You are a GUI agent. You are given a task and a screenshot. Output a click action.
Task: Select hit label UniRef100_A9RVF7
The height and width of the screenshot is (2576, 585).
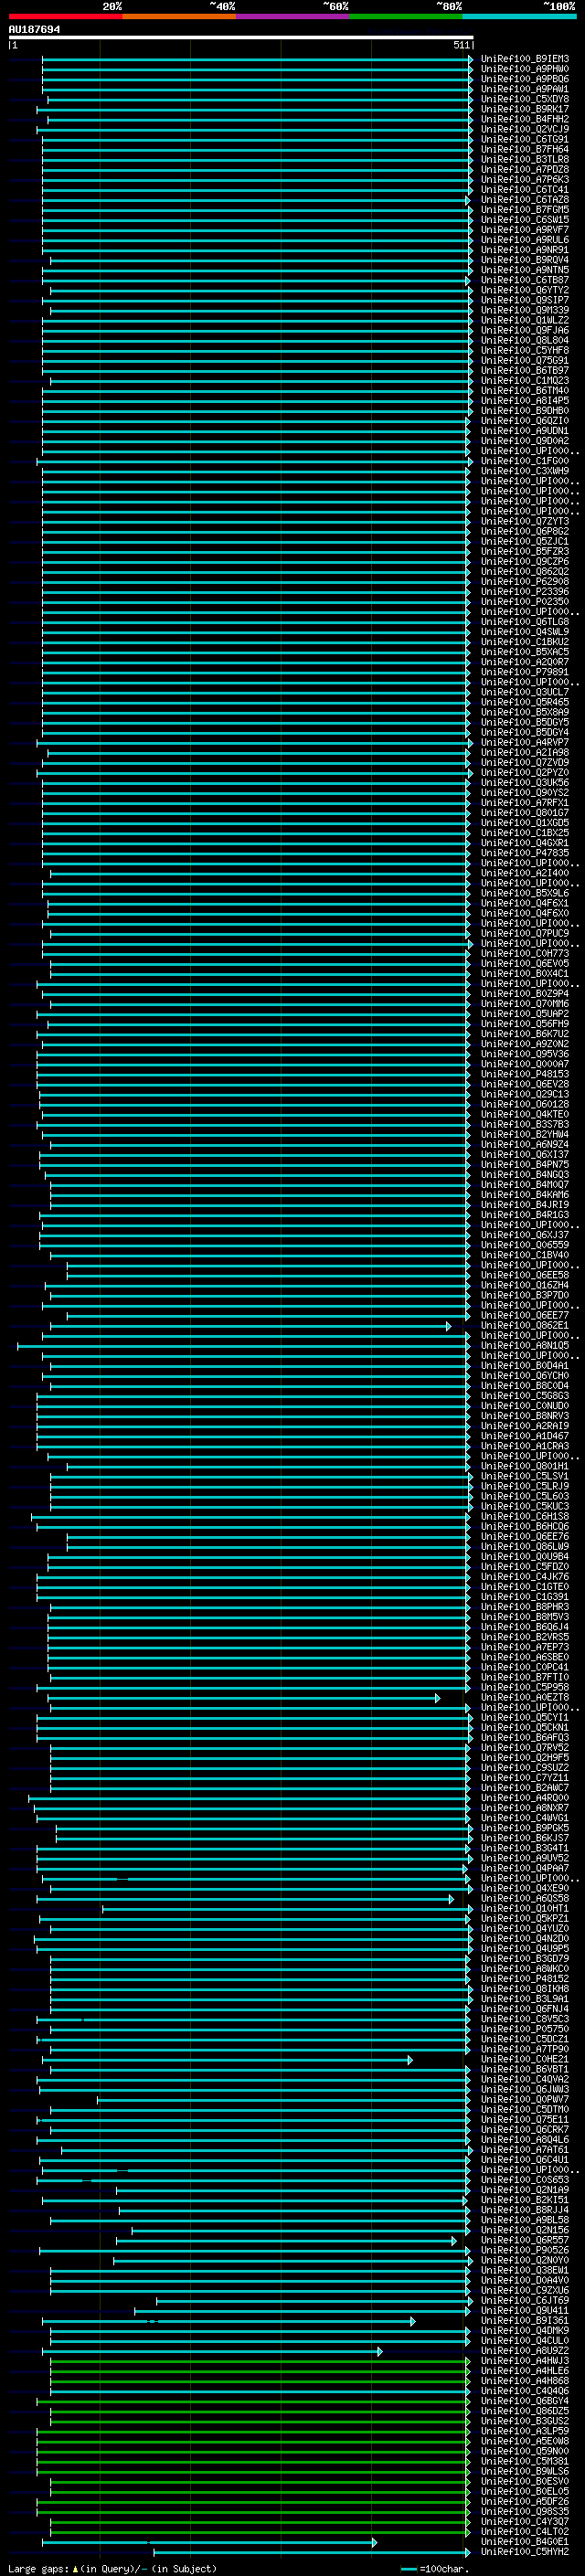click(x=524, y=230)
